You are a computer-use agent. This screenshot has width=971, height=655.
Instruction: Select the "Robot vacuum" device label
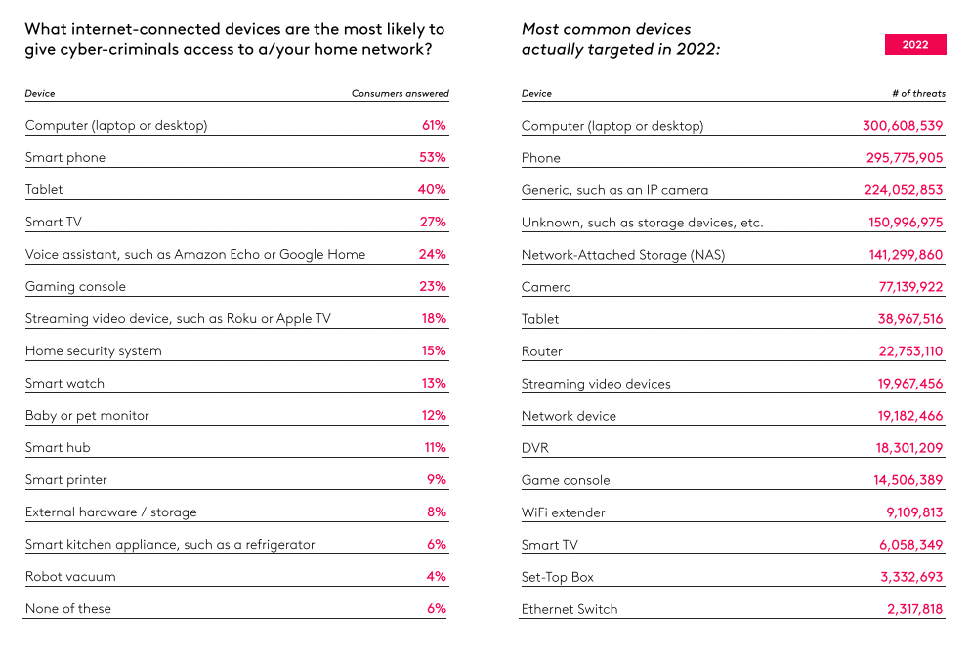coord(70,577)
